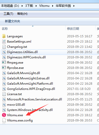Expand the arrow after Vitomu breadcrumb

pos(52,6)
